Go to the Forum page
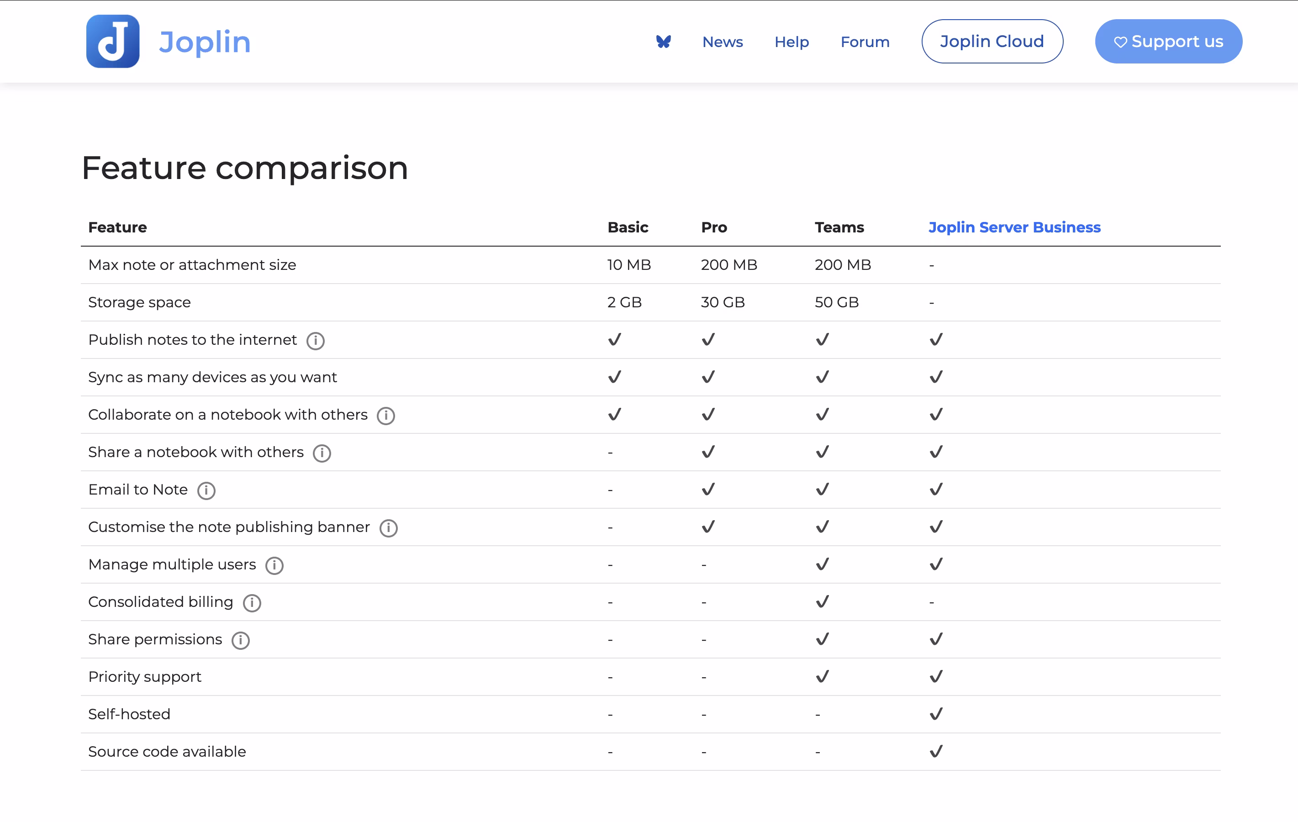1298x822 pixels. [865, 42]
